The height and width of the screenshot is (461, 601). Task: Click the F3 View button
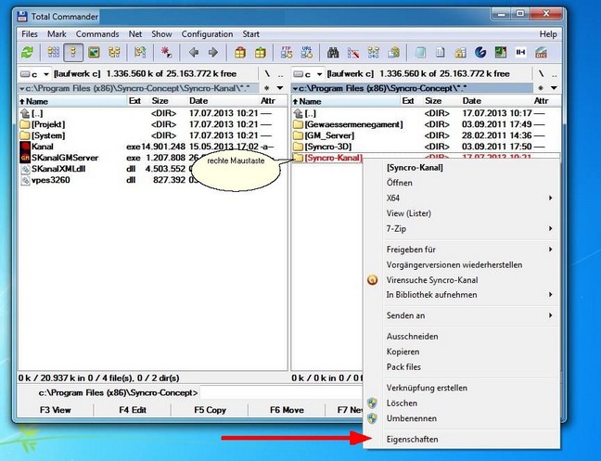click(56, 410)
